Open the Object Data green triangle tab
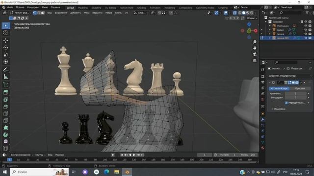314x176 pixels. point(263,142)
